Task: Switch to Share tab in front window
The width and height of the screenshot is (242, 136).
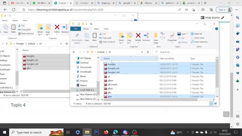Action: [96, 29]
